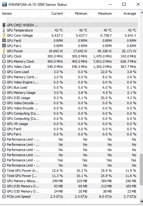Click the scrollbar up arrow

pos(141,13)
